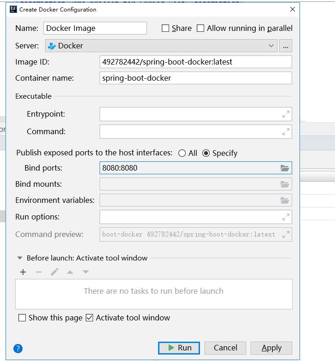Edit selected before launch task

(x=54, y=272)
